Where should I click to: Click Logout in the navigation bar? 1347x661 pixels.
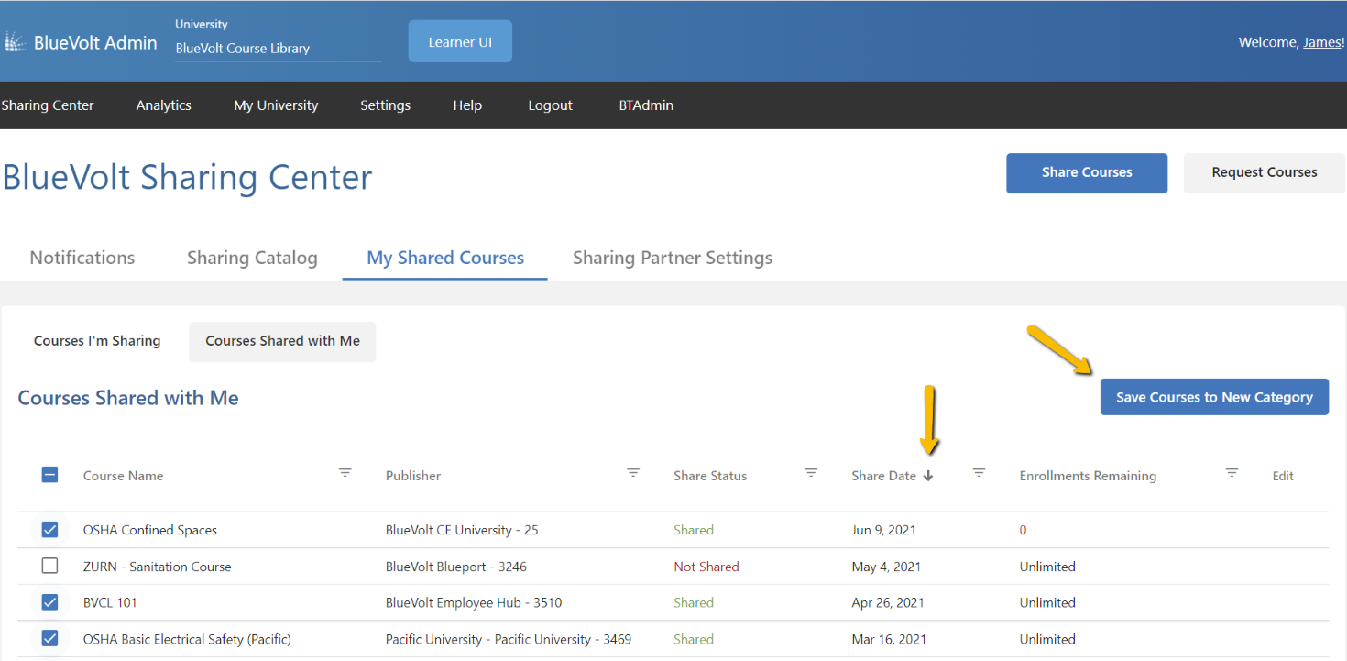[x=551, y=105]
